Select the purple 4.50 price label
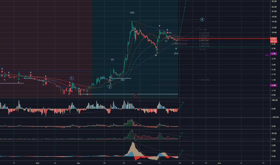 click(274, 54)
